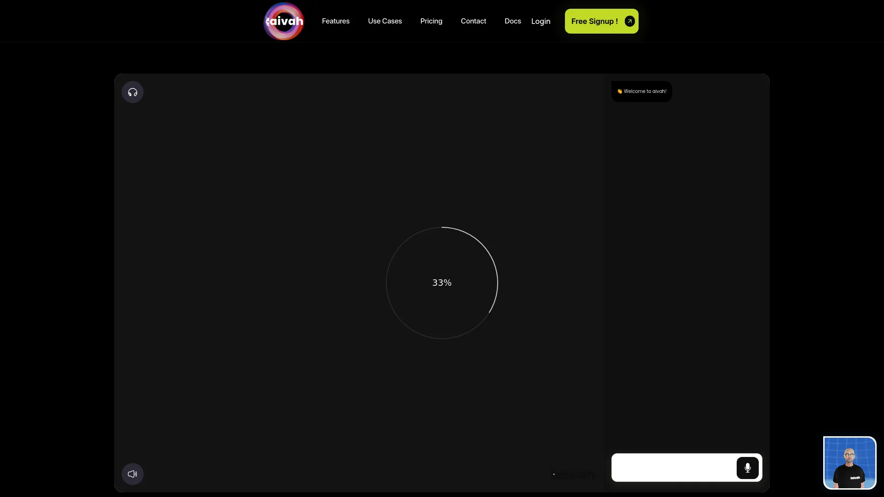Open the Features menu item

pos(336,21)
